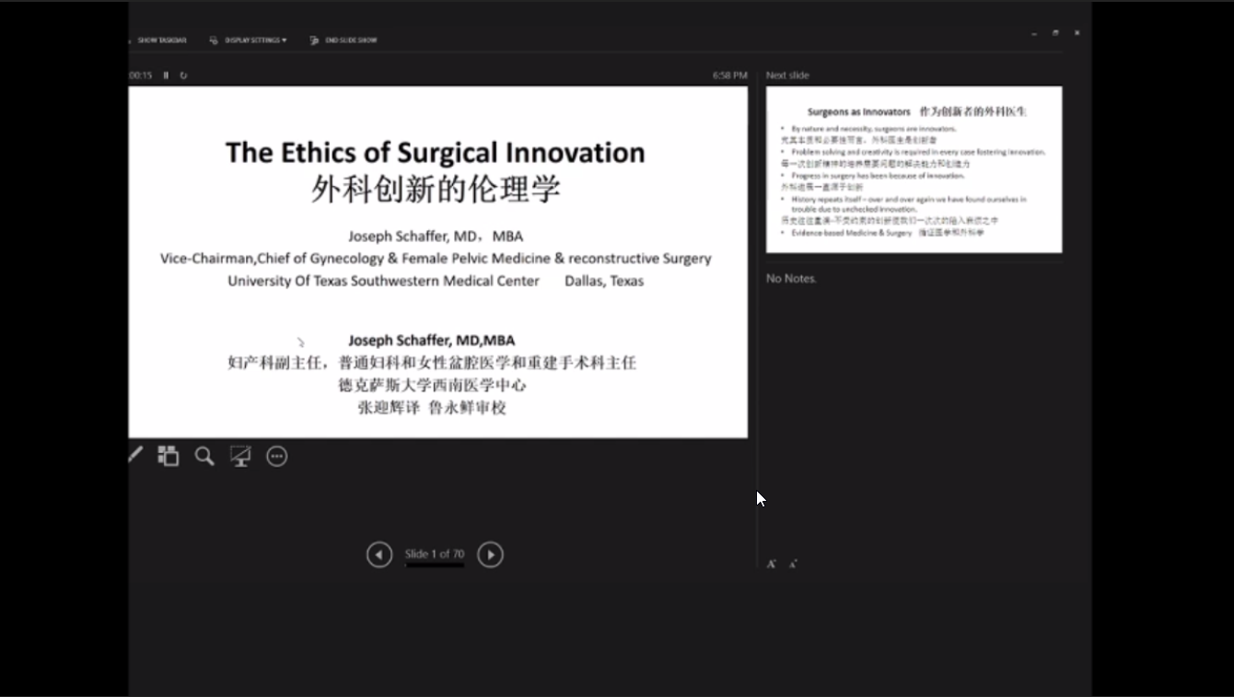Viewport: 1234px width, 697px height.
Task: Open More slide show options menu
Action: click(276, 456)
